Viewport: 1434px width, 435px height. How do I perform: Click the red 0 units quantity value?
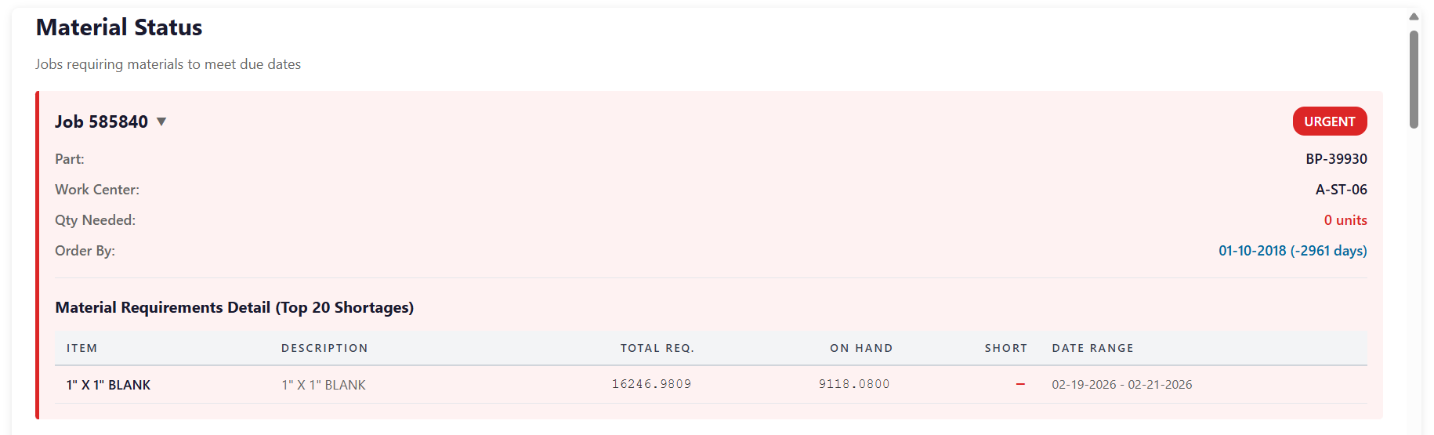[1345, 220]
